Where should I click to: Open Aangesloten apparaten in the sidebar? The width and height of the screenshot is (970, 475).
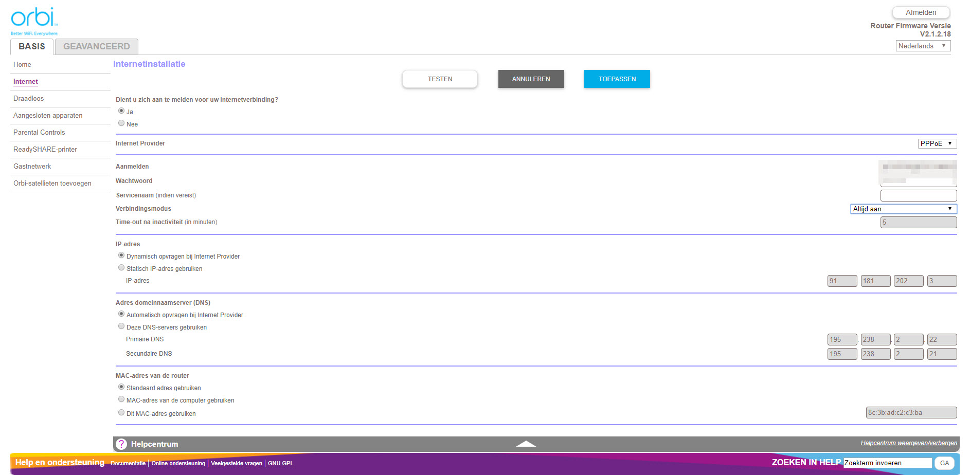[48, 116]
